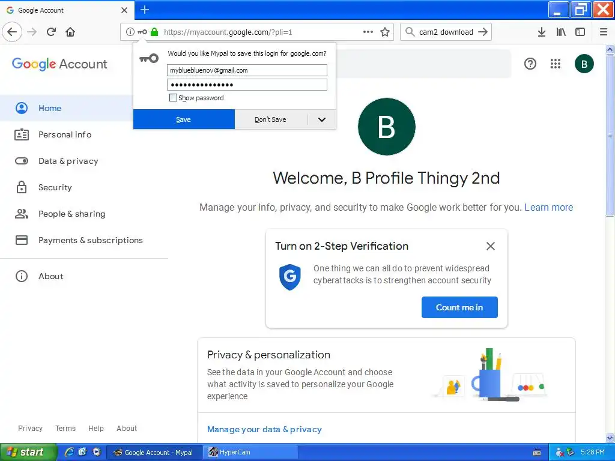Open the Google apps grid

(x=556, y=64)
